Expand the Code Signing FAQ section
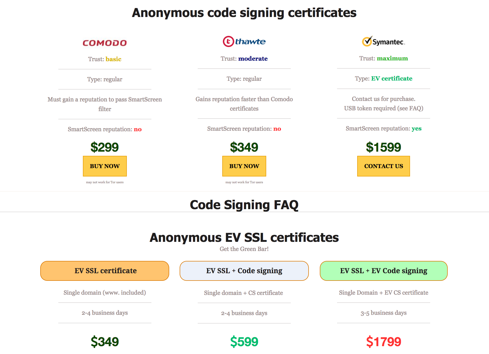489x354 pixels. [244, 205]
